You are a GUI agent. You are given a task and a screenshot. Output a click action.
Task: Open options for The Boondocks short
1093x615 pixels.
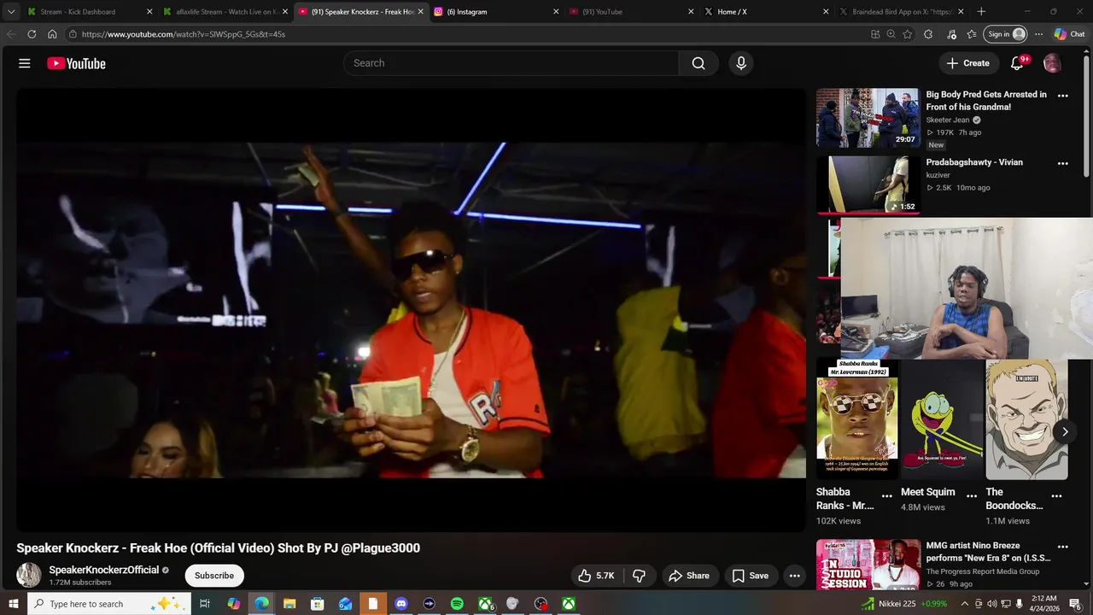(x=1056, y=495)
